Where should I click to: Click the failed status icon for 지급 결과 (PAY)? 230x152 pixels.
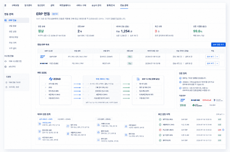tap(160, 130)
